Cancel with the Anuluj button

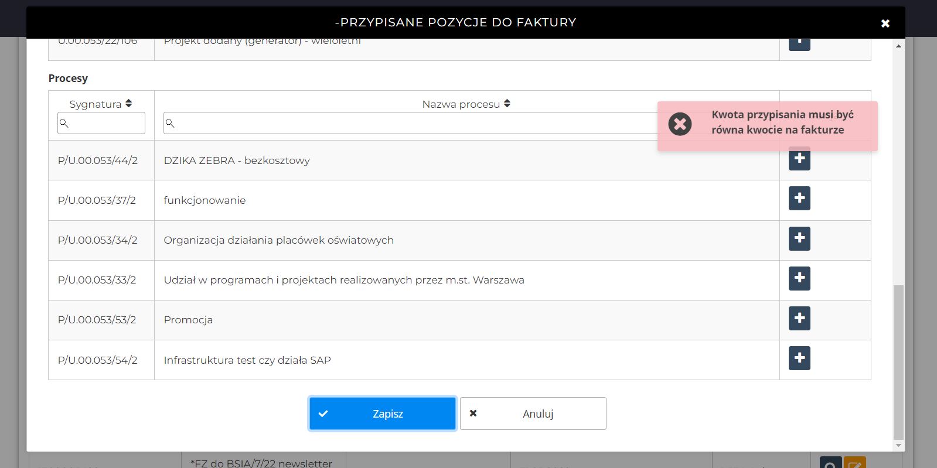(533, 414)
